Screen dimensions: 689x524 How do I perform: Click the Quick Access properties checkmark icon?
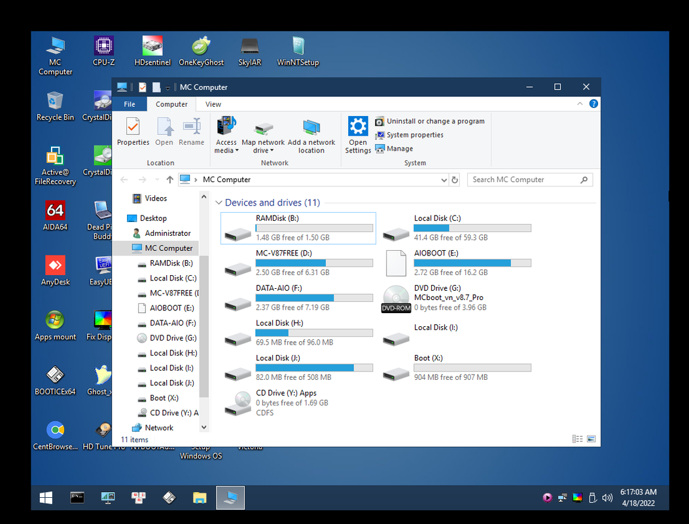click(143, 88)
